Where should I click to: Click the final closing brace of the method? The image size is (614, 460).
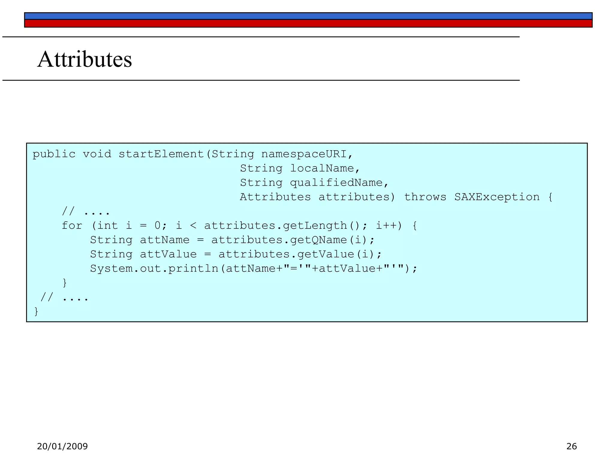coord(36,311)
